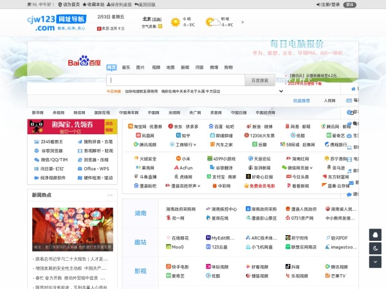
Task: Select the 网页 search tab
Action: coord(111,67)
